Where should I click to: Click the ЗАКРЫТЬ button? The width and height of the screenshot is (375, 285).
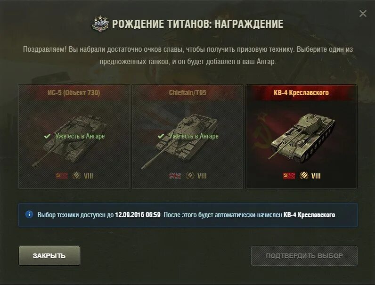[49, 256]
